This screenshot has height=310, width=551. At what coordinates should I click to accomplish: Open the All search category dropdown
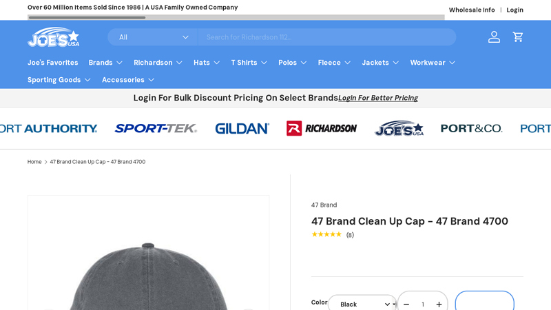[x=153, y=37]
